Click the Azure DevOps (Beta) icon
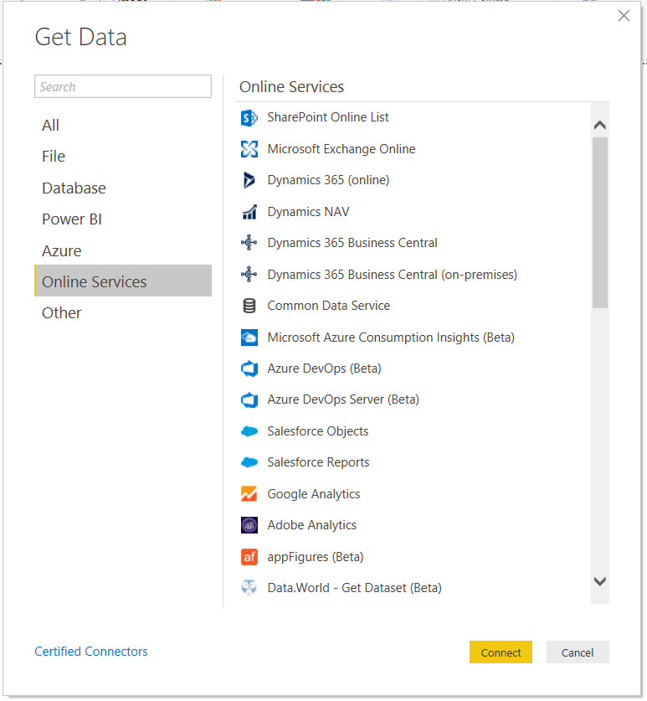The image size is (647, 701). point(249,369)
